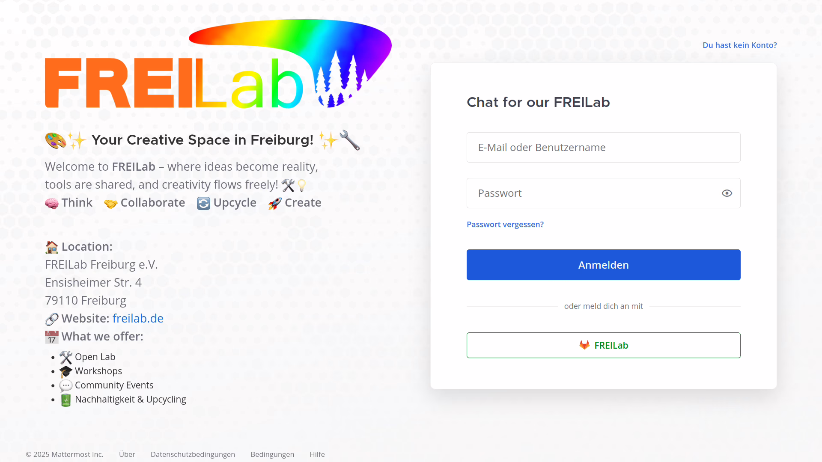Focus the E-Mail oder Benutzername field
Image resolution: width=822 pixels, height=462 pixels.
point(603,148)
